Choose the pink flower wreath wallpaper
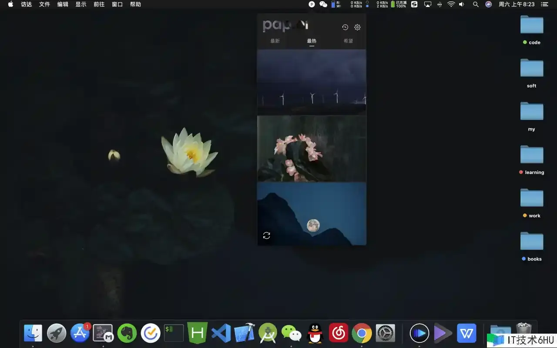 coord(312,148)
